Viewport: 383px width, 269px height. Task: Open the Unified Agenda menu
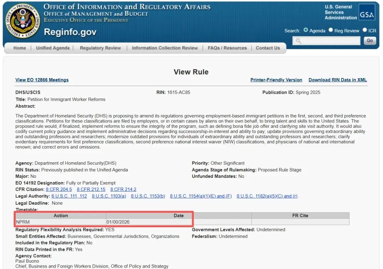pos(53,48)
